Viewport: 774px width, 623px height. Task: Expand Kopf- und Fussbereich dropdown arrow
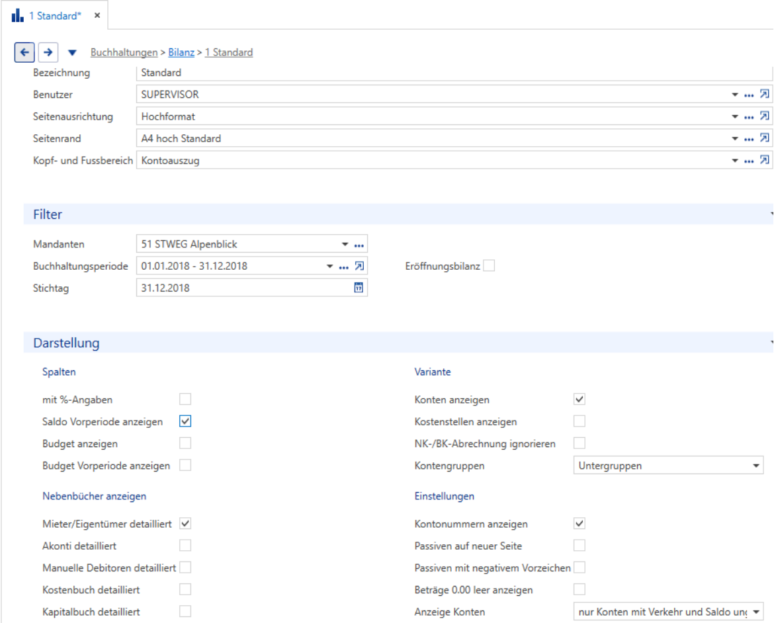[734, 161]
